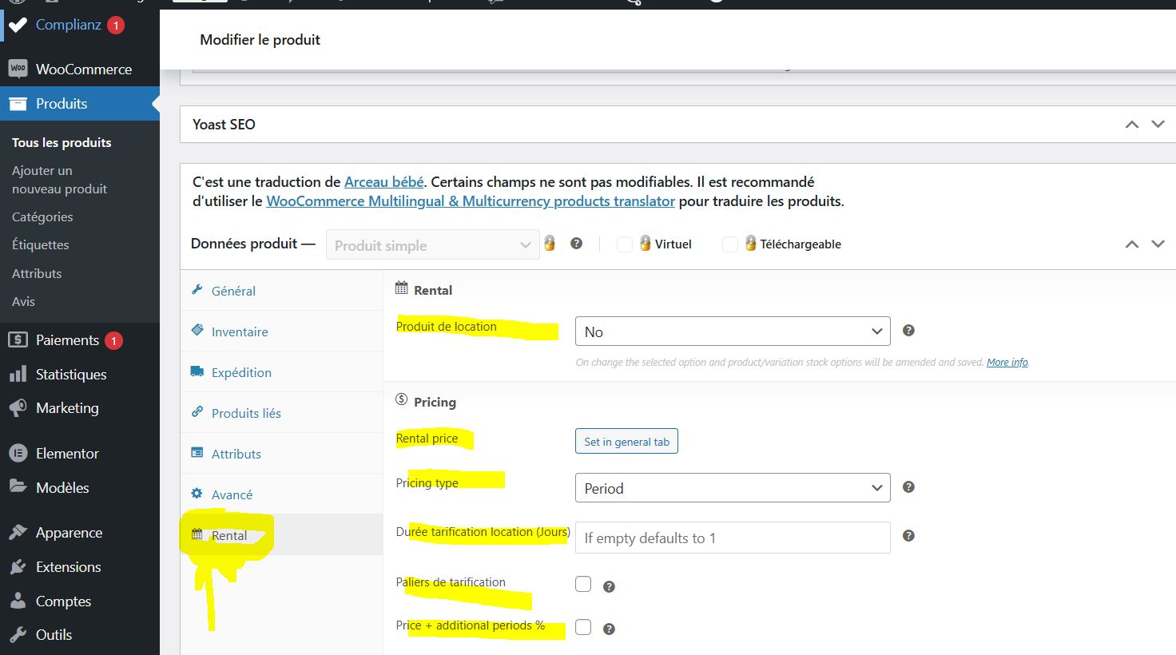This screenshot has height=655, width=1176.
Task: Click the lock icon beside product type
Action: [x=550, y=244]
